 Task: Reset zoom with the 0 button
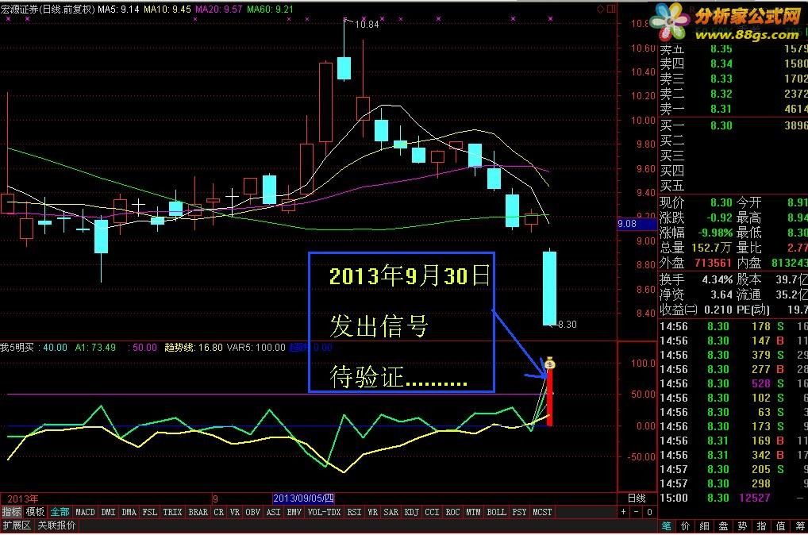649,512
